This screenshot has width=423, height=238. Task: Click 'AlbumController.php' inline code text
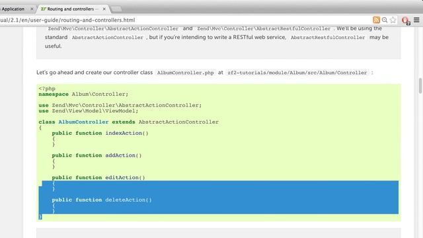coord(185,73)
